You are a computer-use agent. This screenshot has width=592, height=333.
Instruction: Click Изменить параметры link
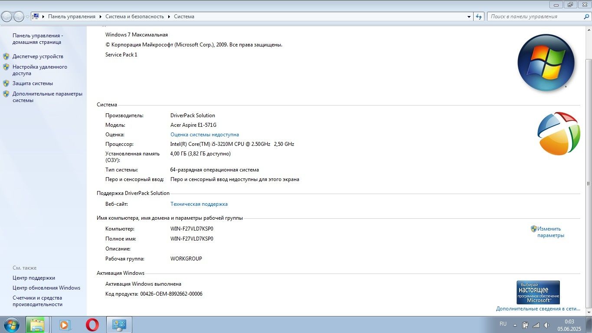(x=551, y=232)
